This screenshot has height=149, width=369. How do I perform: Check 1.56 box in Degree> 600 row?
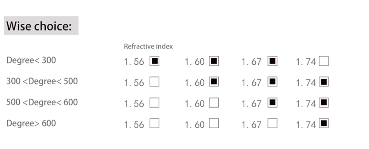tap(154, 123)
